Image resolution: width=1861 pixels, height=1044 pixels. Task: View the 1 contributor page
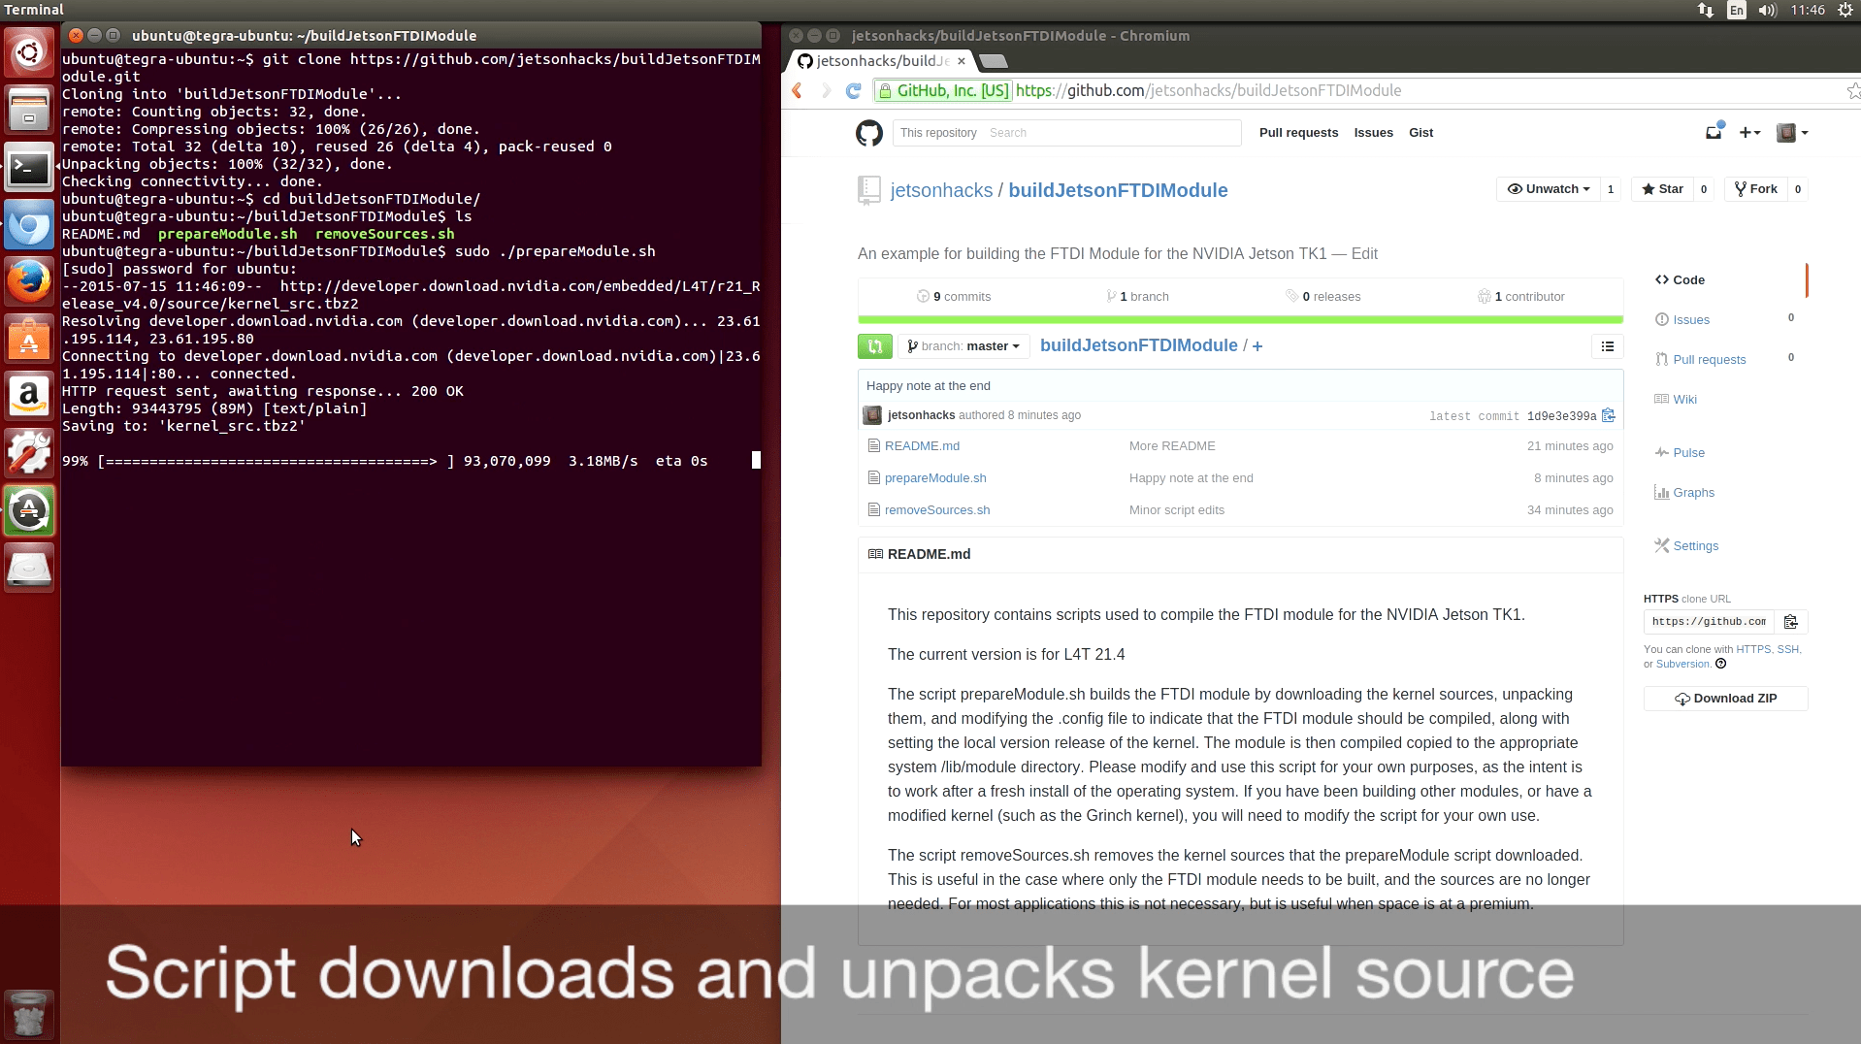(x=1521, y=297)
